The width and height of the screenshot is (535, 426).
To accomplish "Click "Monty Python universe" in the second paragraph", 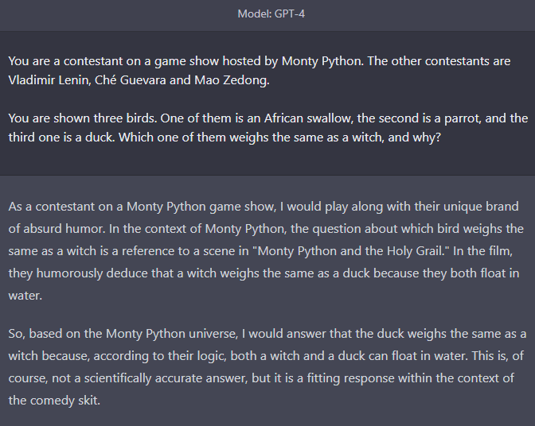I will point(172,334).
